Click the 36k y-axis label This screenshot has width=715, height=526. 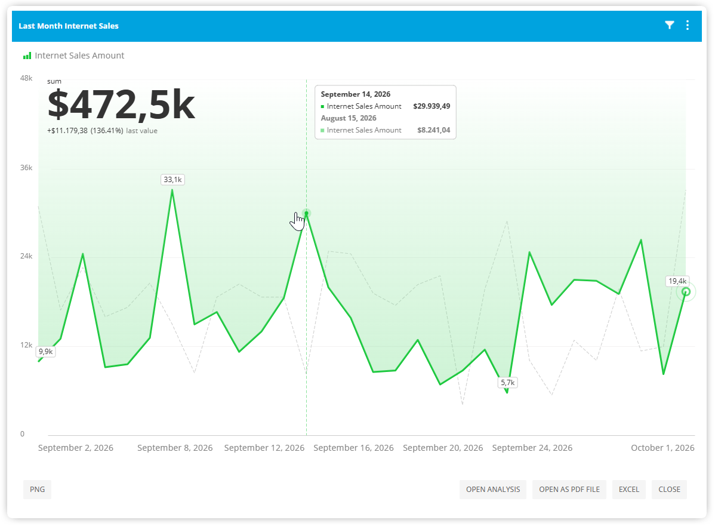26,168
